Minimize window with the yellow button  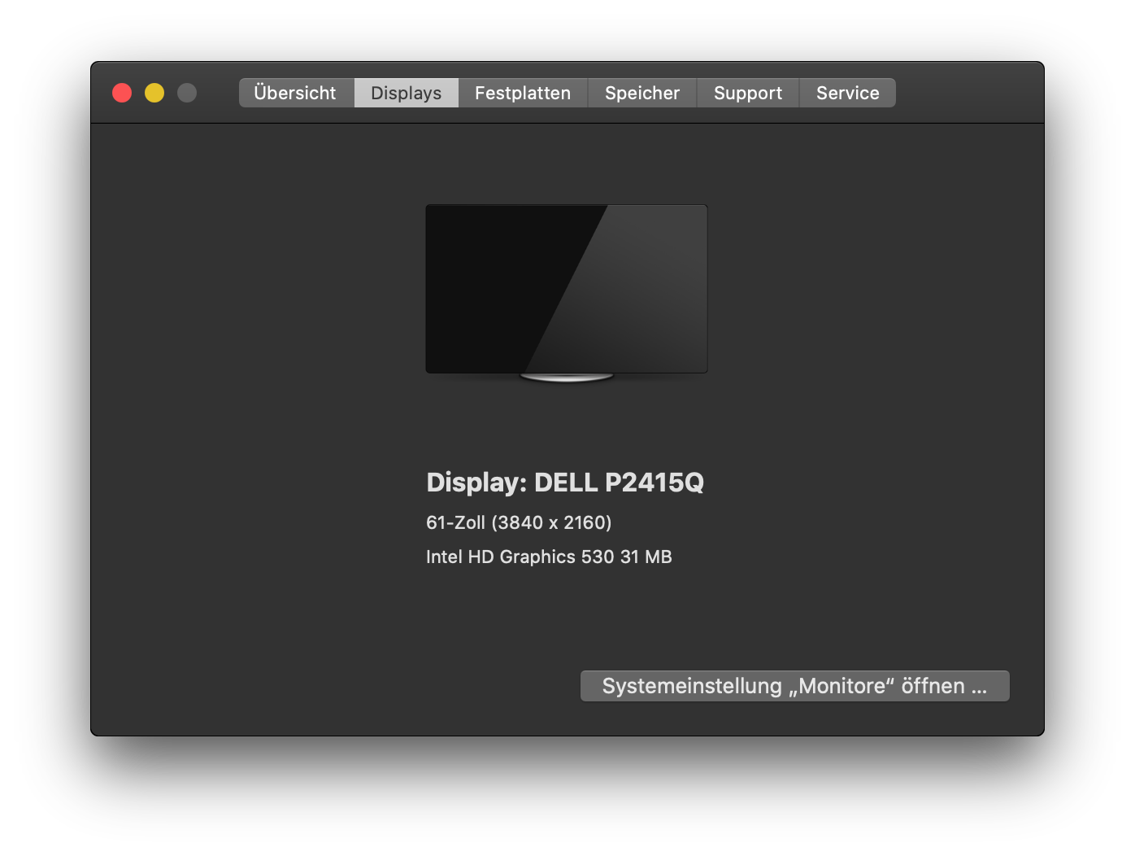(154, 93)
